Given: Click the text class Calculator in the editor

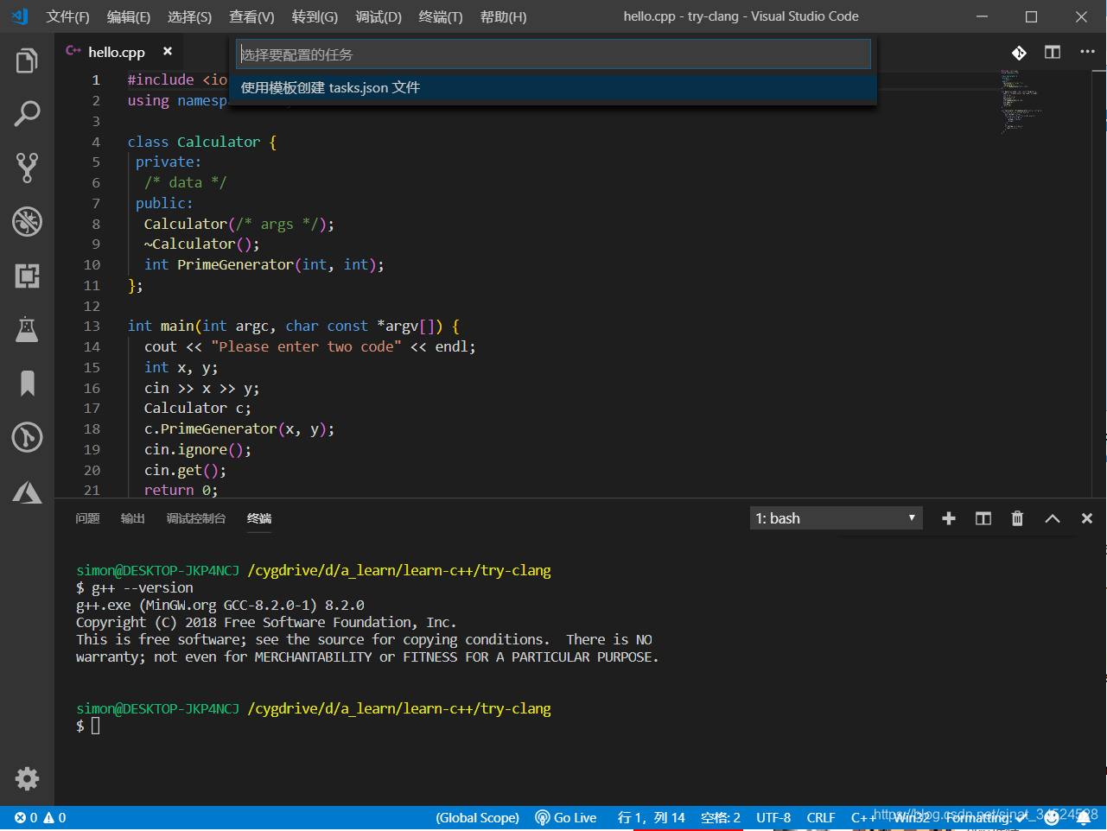Looking at the screenshot, I should click(194, 142).
